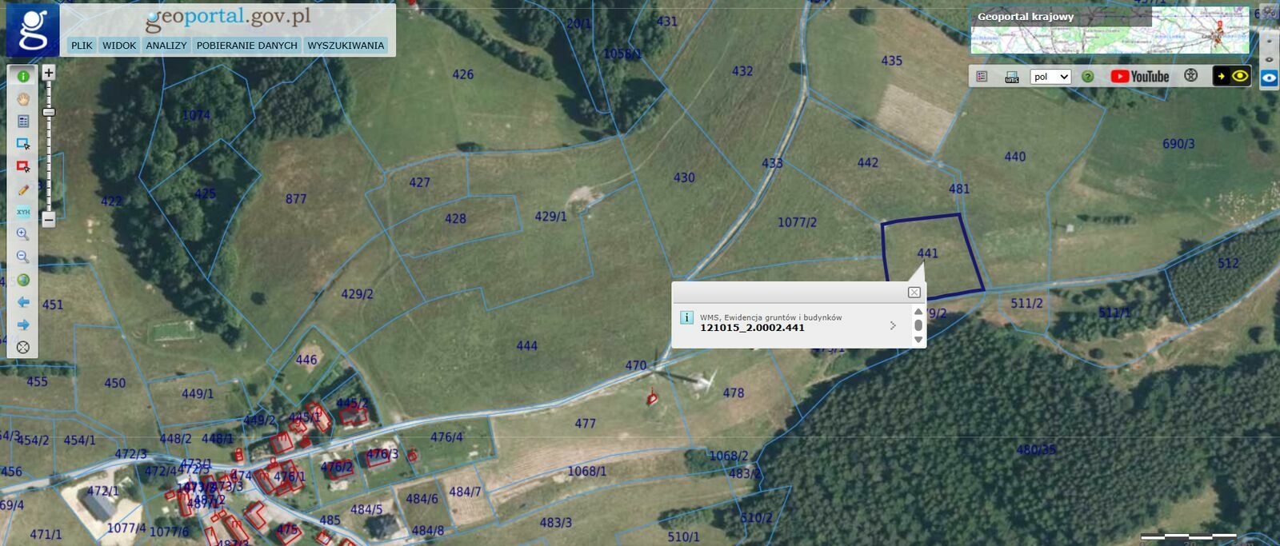The height and width of the screenshot is (546, 1280).
Task: Go to previous map view arrow
Action: (23, 302)
